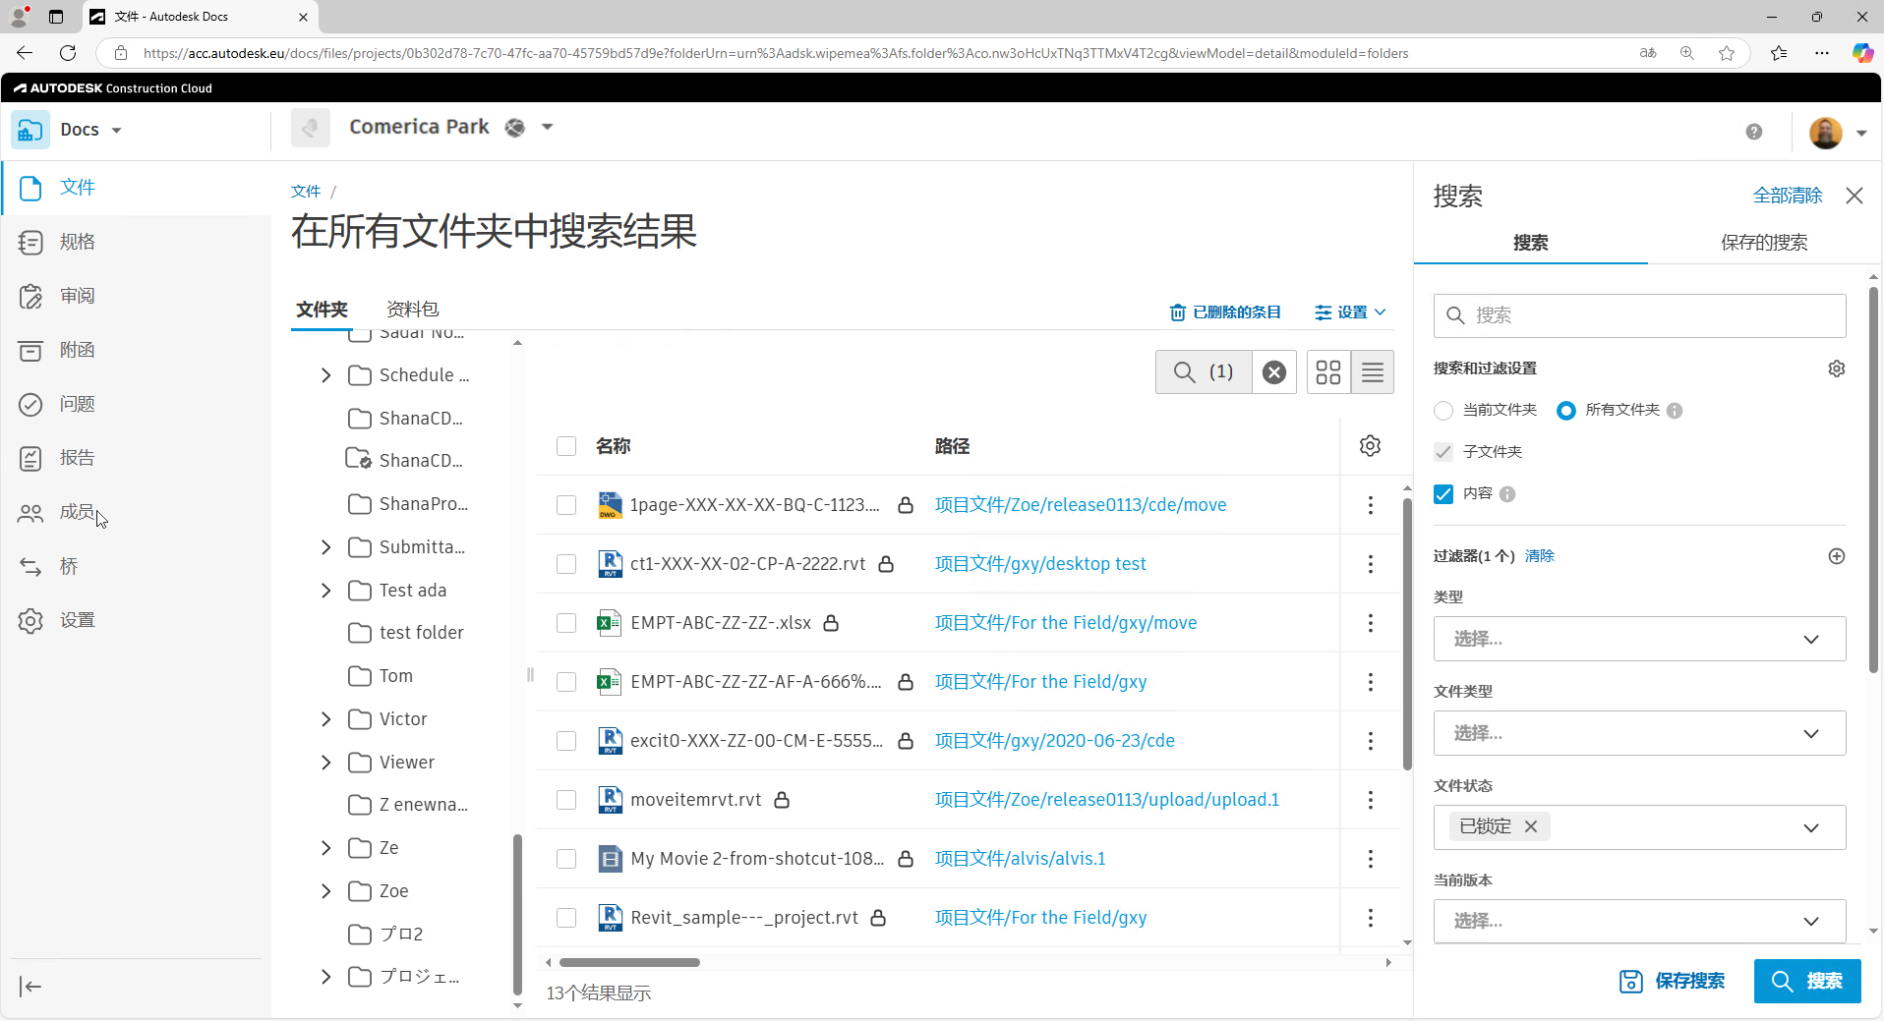Open the help question mark icon
Screen dimensions: 1884x1021
click(1754, 132)
